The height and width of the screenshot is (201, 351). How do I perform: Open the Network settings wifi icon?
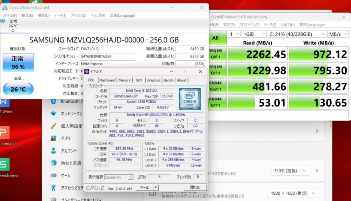53,114
